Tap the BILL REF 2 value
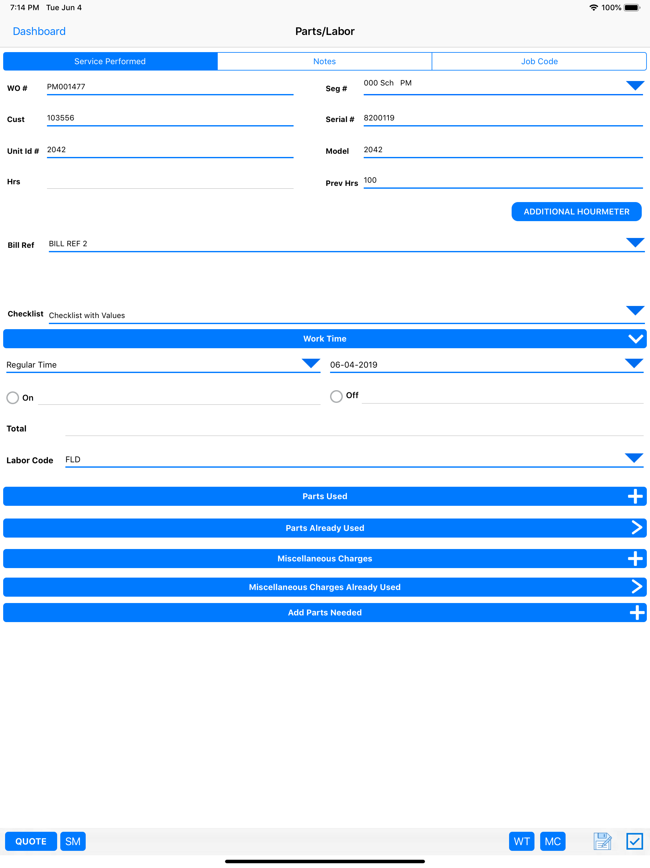Image resolution: width=650 pixels, height=868 pixels. coord(68,244)
